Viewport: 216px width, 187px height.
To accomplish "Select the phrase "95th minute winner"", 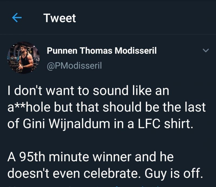I will (x=72, y=156).
